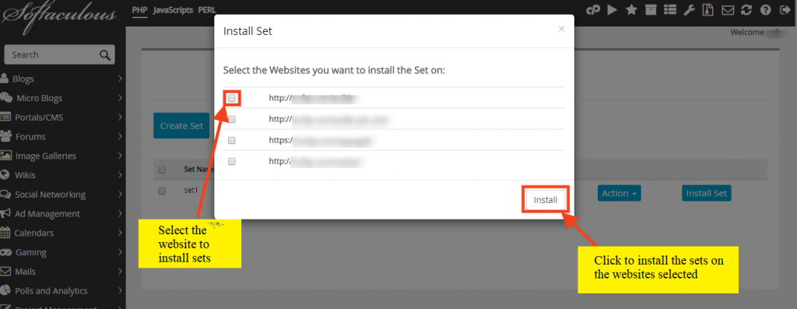797x309 pixels.
Task: Check the https website checkbox
Action: (232, 140)
